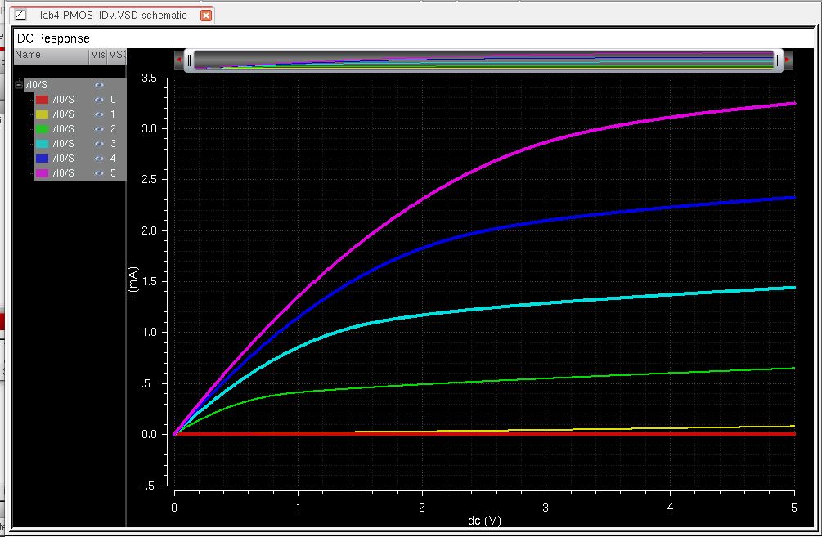
Task: Close the lab4 PMOS_IDv.VSD schematic tab
Action: tap(206, 16)
